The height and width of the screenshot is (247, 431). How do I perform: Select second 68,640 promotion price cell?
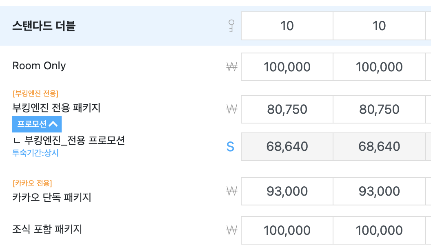click(x=379, y=147)
